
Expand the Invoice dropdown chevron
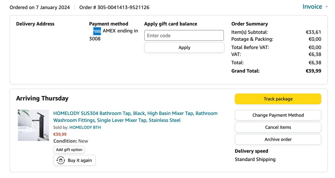tap(326, 7)
